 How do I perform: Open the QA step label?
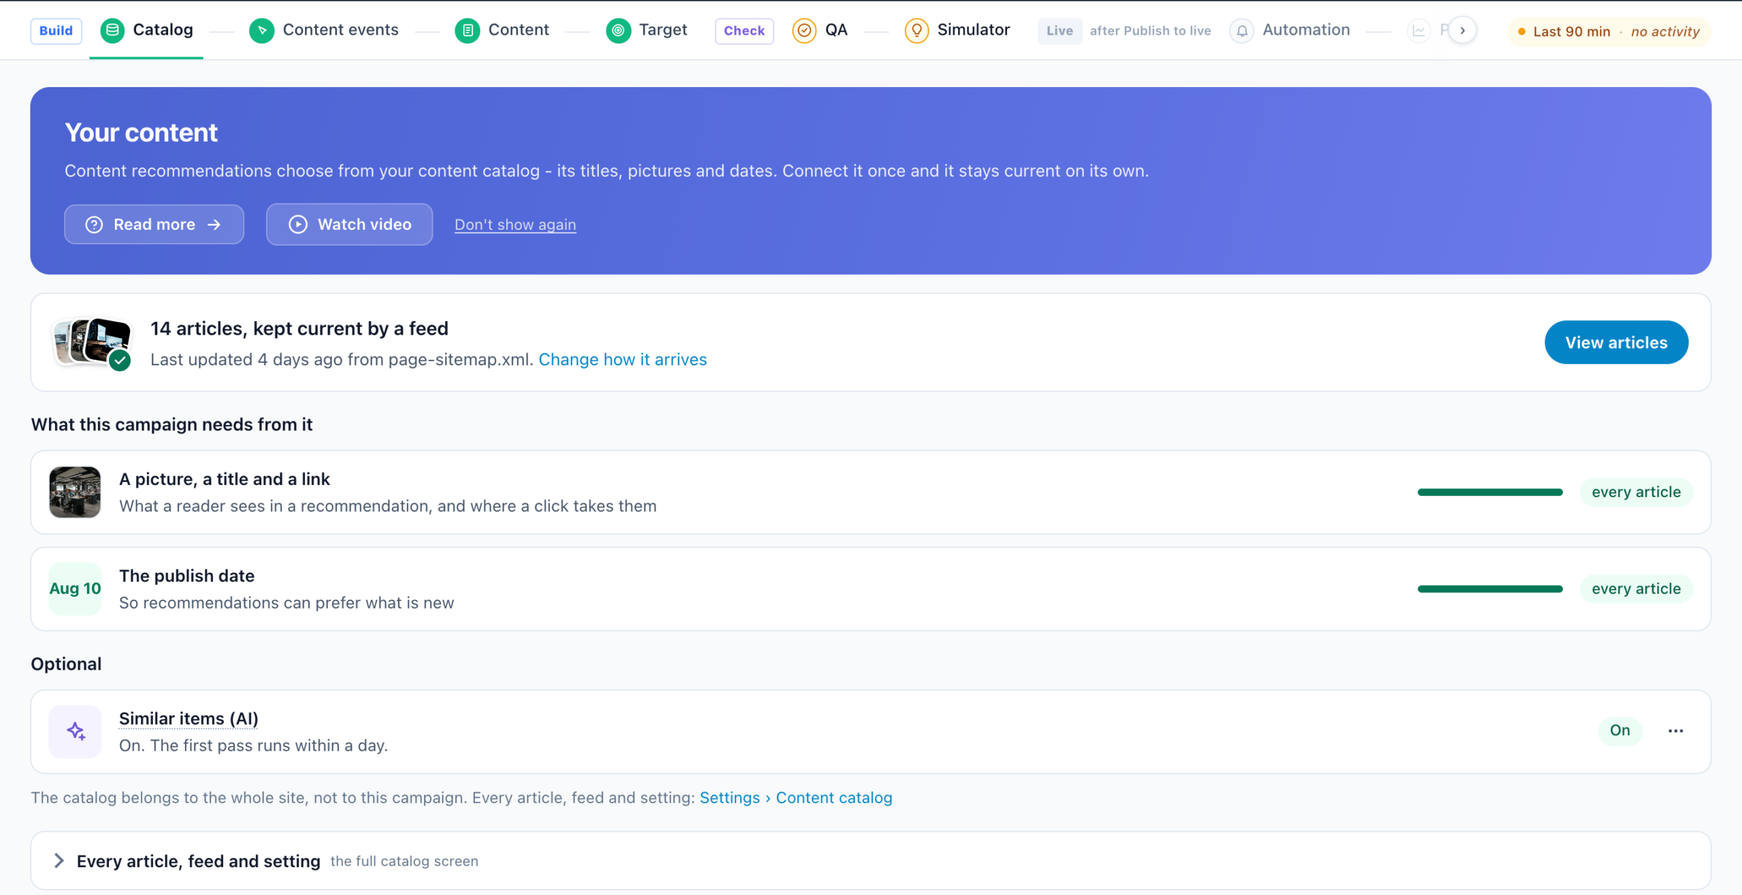tap(836, 30)
